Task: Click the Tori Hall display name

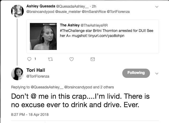Action: [x=36, y=70]
